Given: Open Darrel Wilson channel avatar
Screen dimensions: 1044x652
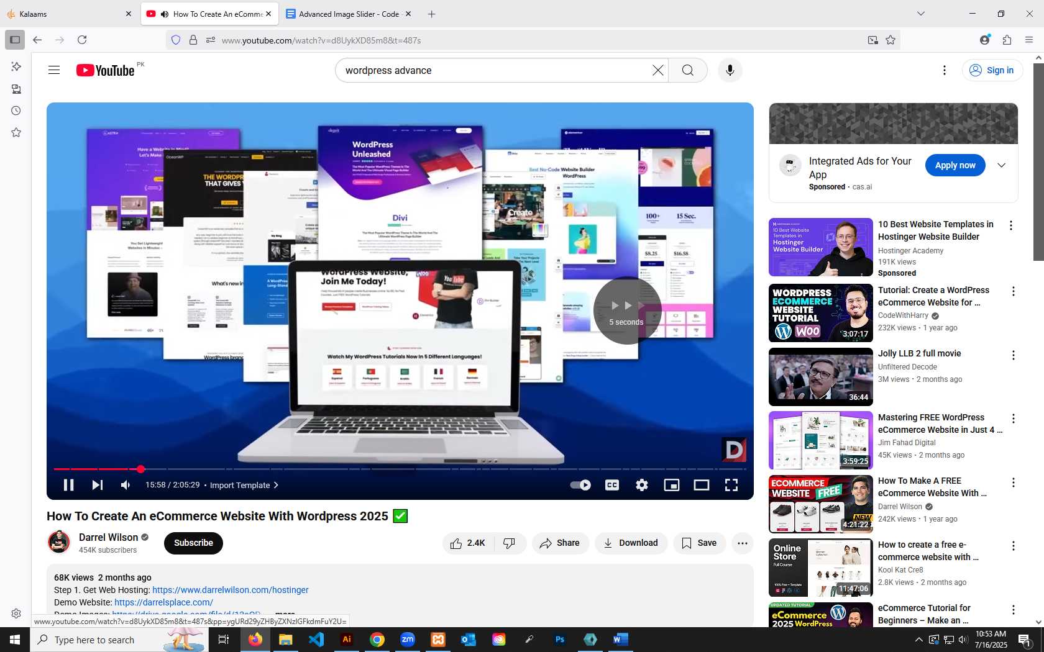Looking at the screenshot, I should pos(59,542).
